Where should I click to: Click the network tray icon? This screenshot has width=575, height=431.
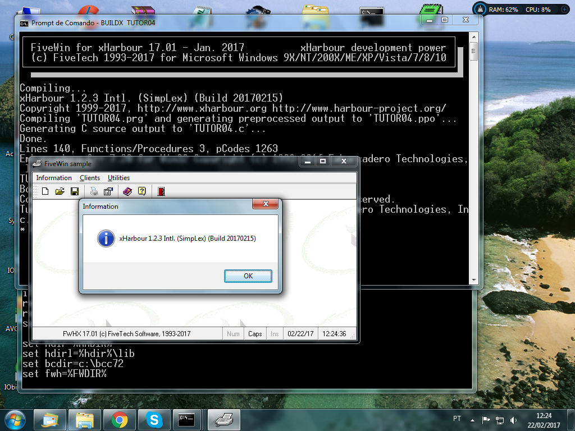click(x=499, y=420)
